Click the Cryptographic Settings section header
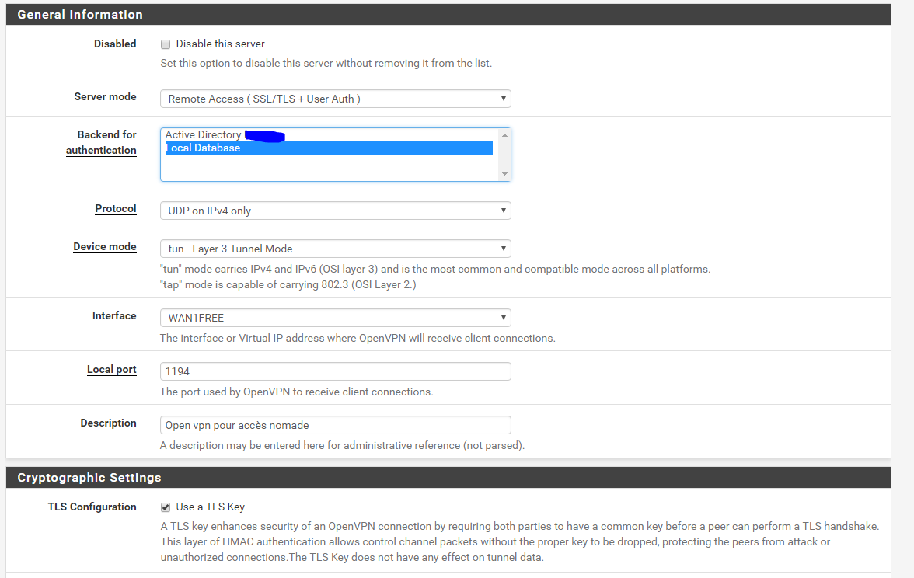Screen dimensions: 914x578 click(89, 478)
